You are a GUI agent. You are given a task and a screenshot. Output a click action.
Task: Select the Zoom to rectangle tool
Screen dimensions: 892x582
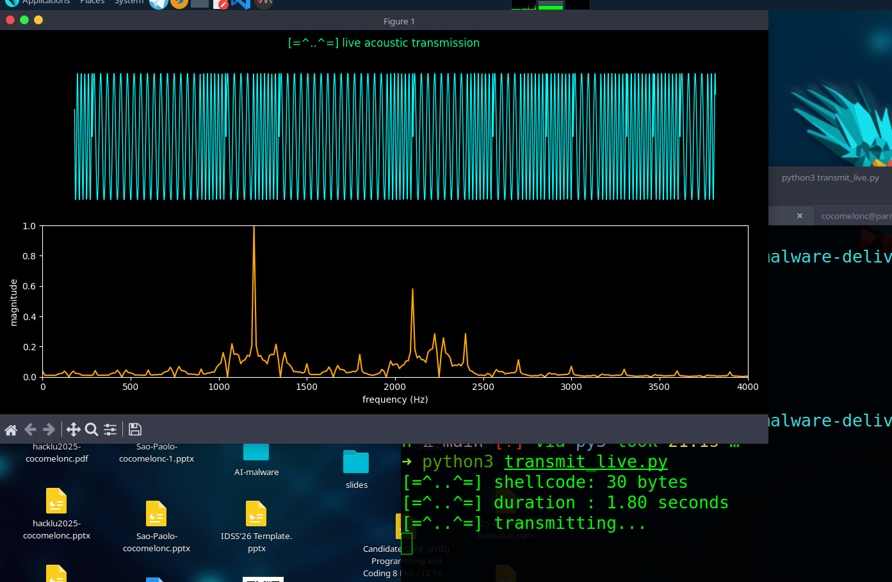click(92, 430)
